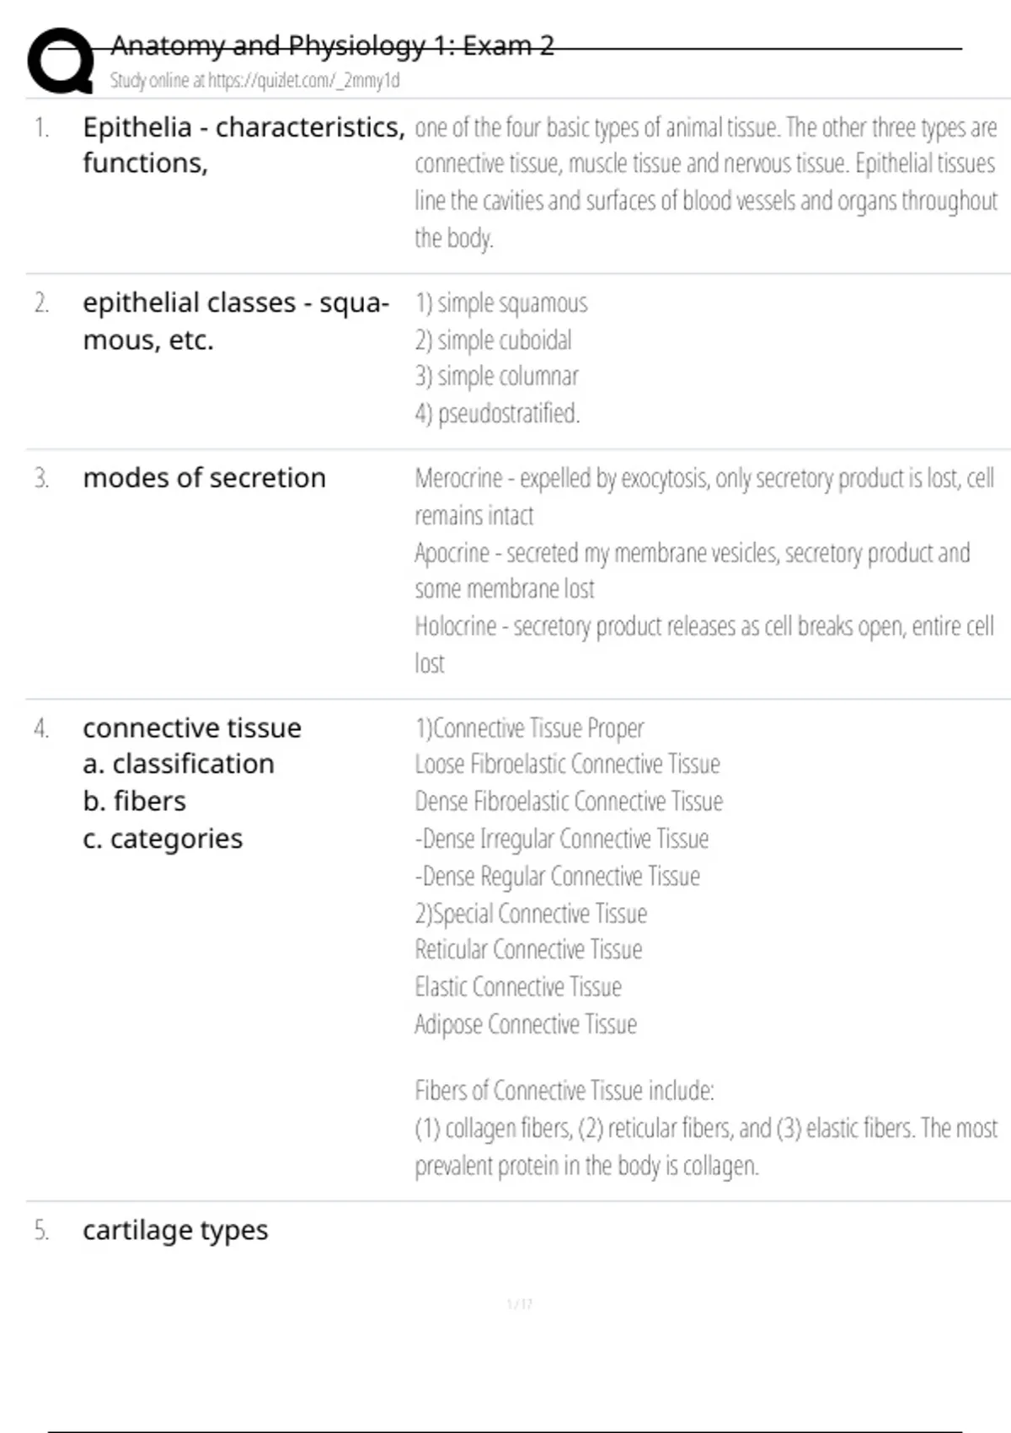Click the 'Special Connective Tissue' line
This screenshot has height=1433, width=1011.
pos(531,914)
